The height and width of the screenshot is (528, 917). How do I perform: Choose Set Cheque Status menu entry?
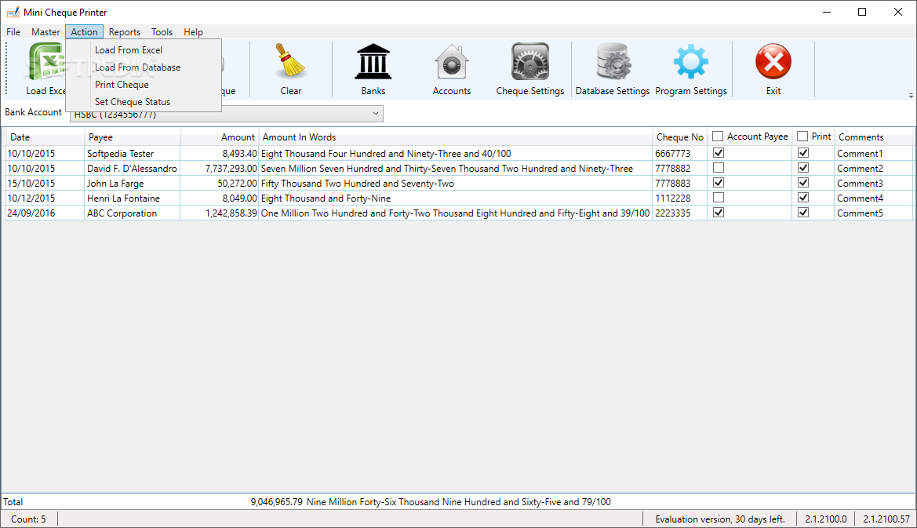[144, 102]
